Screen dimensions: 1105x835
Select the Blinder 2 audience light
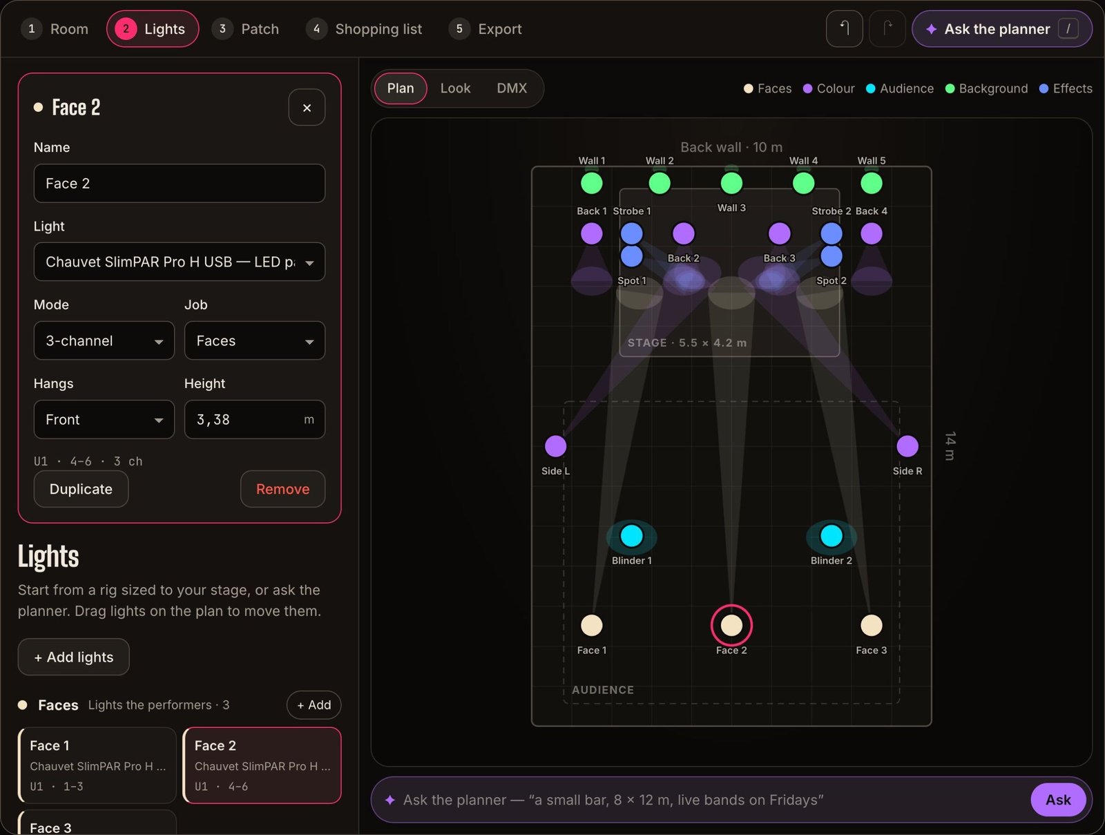click(x=832, y=536)
